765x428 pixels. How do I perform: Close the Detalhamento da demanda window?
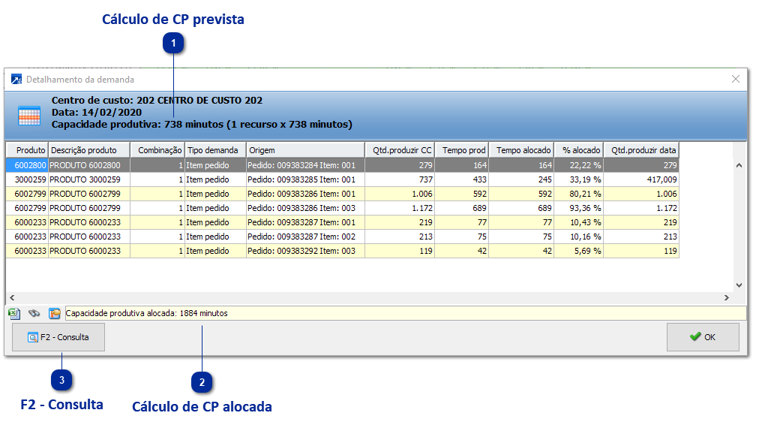[x=736, y=79]
